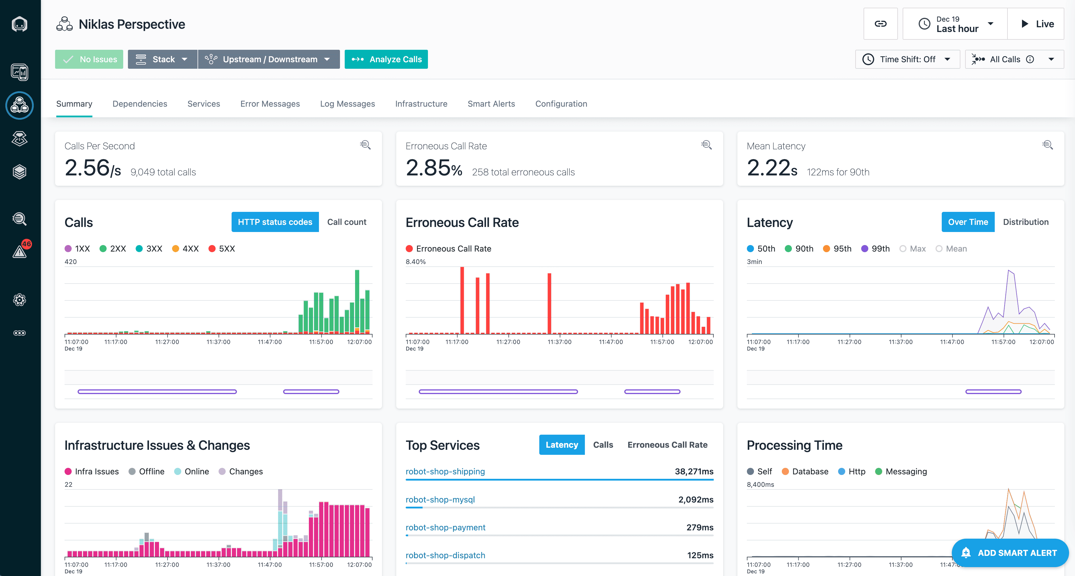Click the Analyze Calls button

tap(386, 59)
